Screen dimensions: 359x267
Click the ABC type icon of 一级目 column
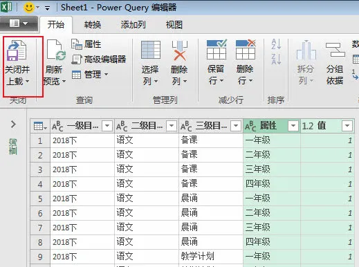tap(57, 126)
